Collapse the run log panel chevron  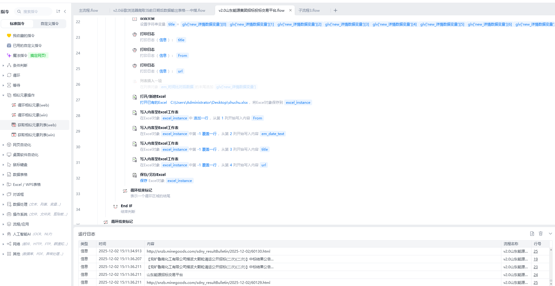tap(550, 234)
